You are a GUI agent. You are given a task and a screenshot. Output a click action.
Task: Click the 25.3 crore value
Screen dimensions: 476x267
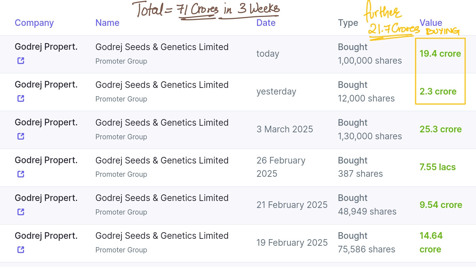point(440,129)
